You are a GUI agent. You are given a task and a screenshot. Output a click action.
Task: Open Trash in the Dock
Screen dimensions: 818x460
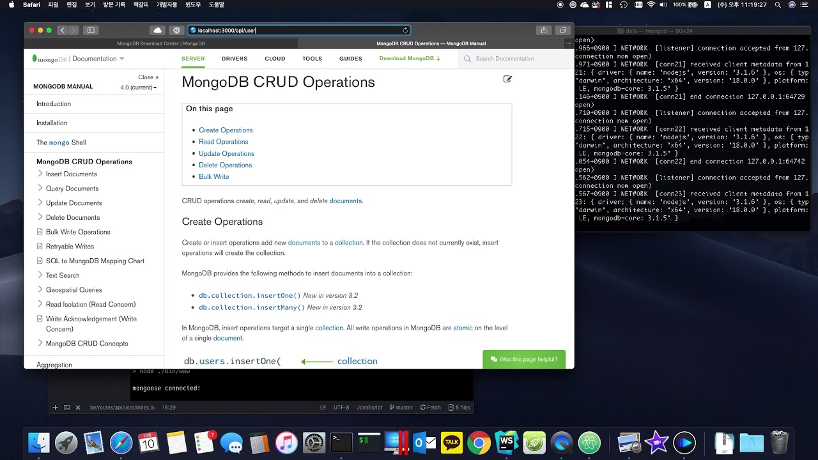pyautogui.click(x=780, y=442)
